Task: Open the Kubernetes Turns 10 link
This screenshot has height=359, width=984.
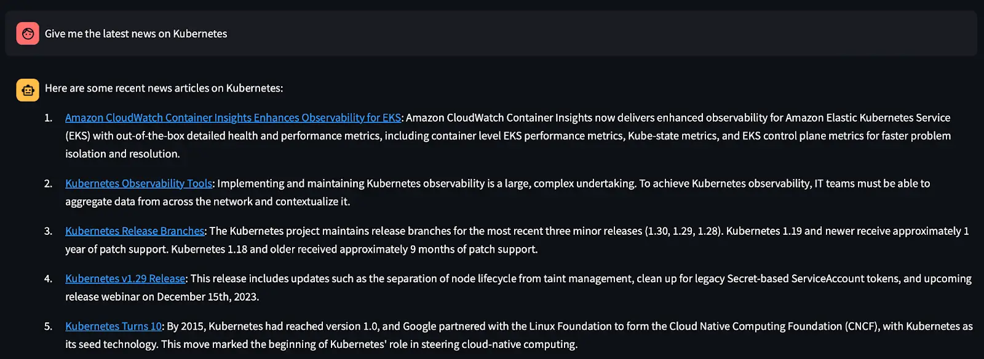Action: tap(114, 326)
